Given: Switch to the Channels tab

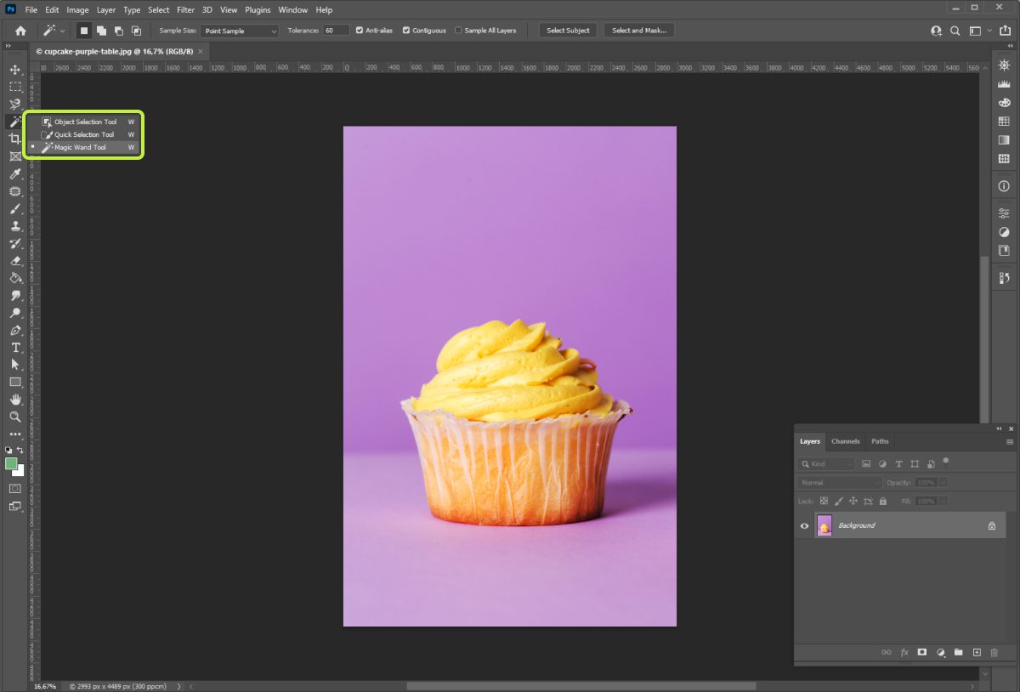Looking at the screenshot, I should tap(846, 441).
